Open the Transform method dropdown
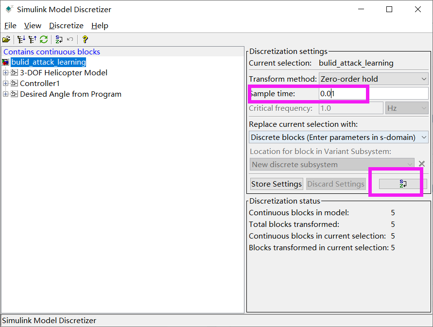 coord(373,79)
